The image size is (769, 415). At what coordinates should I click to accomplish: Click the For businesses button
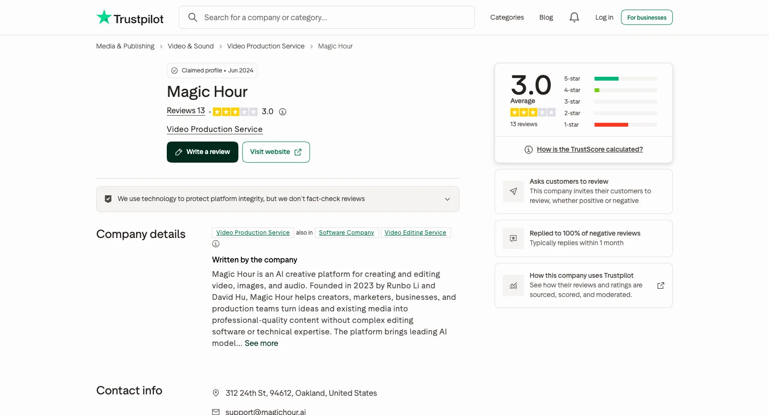[647, 17]
